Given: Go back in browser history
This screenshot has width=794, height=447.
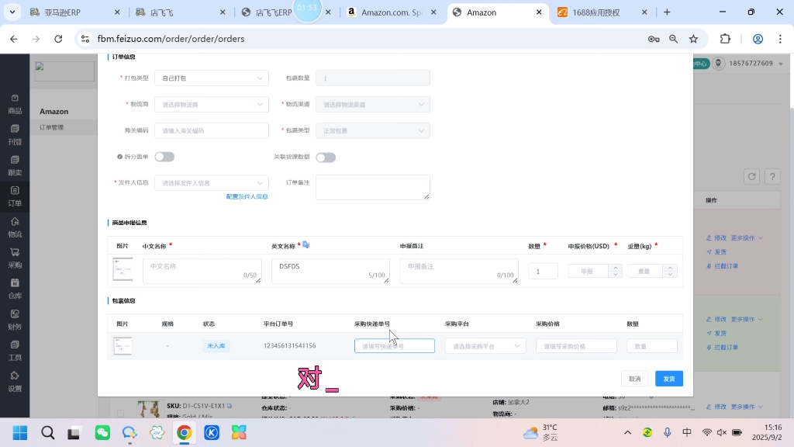Looking at the screenshot, I should 14,39.
